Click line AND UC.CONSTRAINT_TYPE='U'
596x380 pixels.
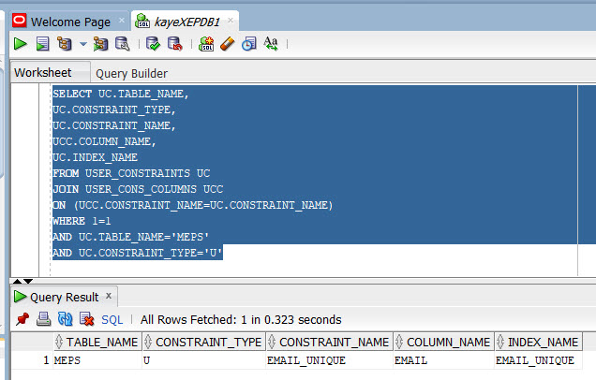pyautogui.click(x=137, y=253)
